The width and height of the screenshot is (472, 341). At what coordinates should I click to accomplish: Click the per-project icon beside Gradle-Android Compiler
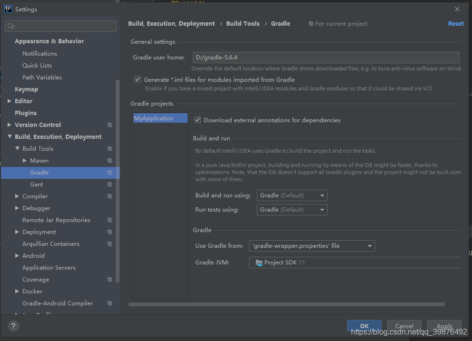tap(110, 303)
